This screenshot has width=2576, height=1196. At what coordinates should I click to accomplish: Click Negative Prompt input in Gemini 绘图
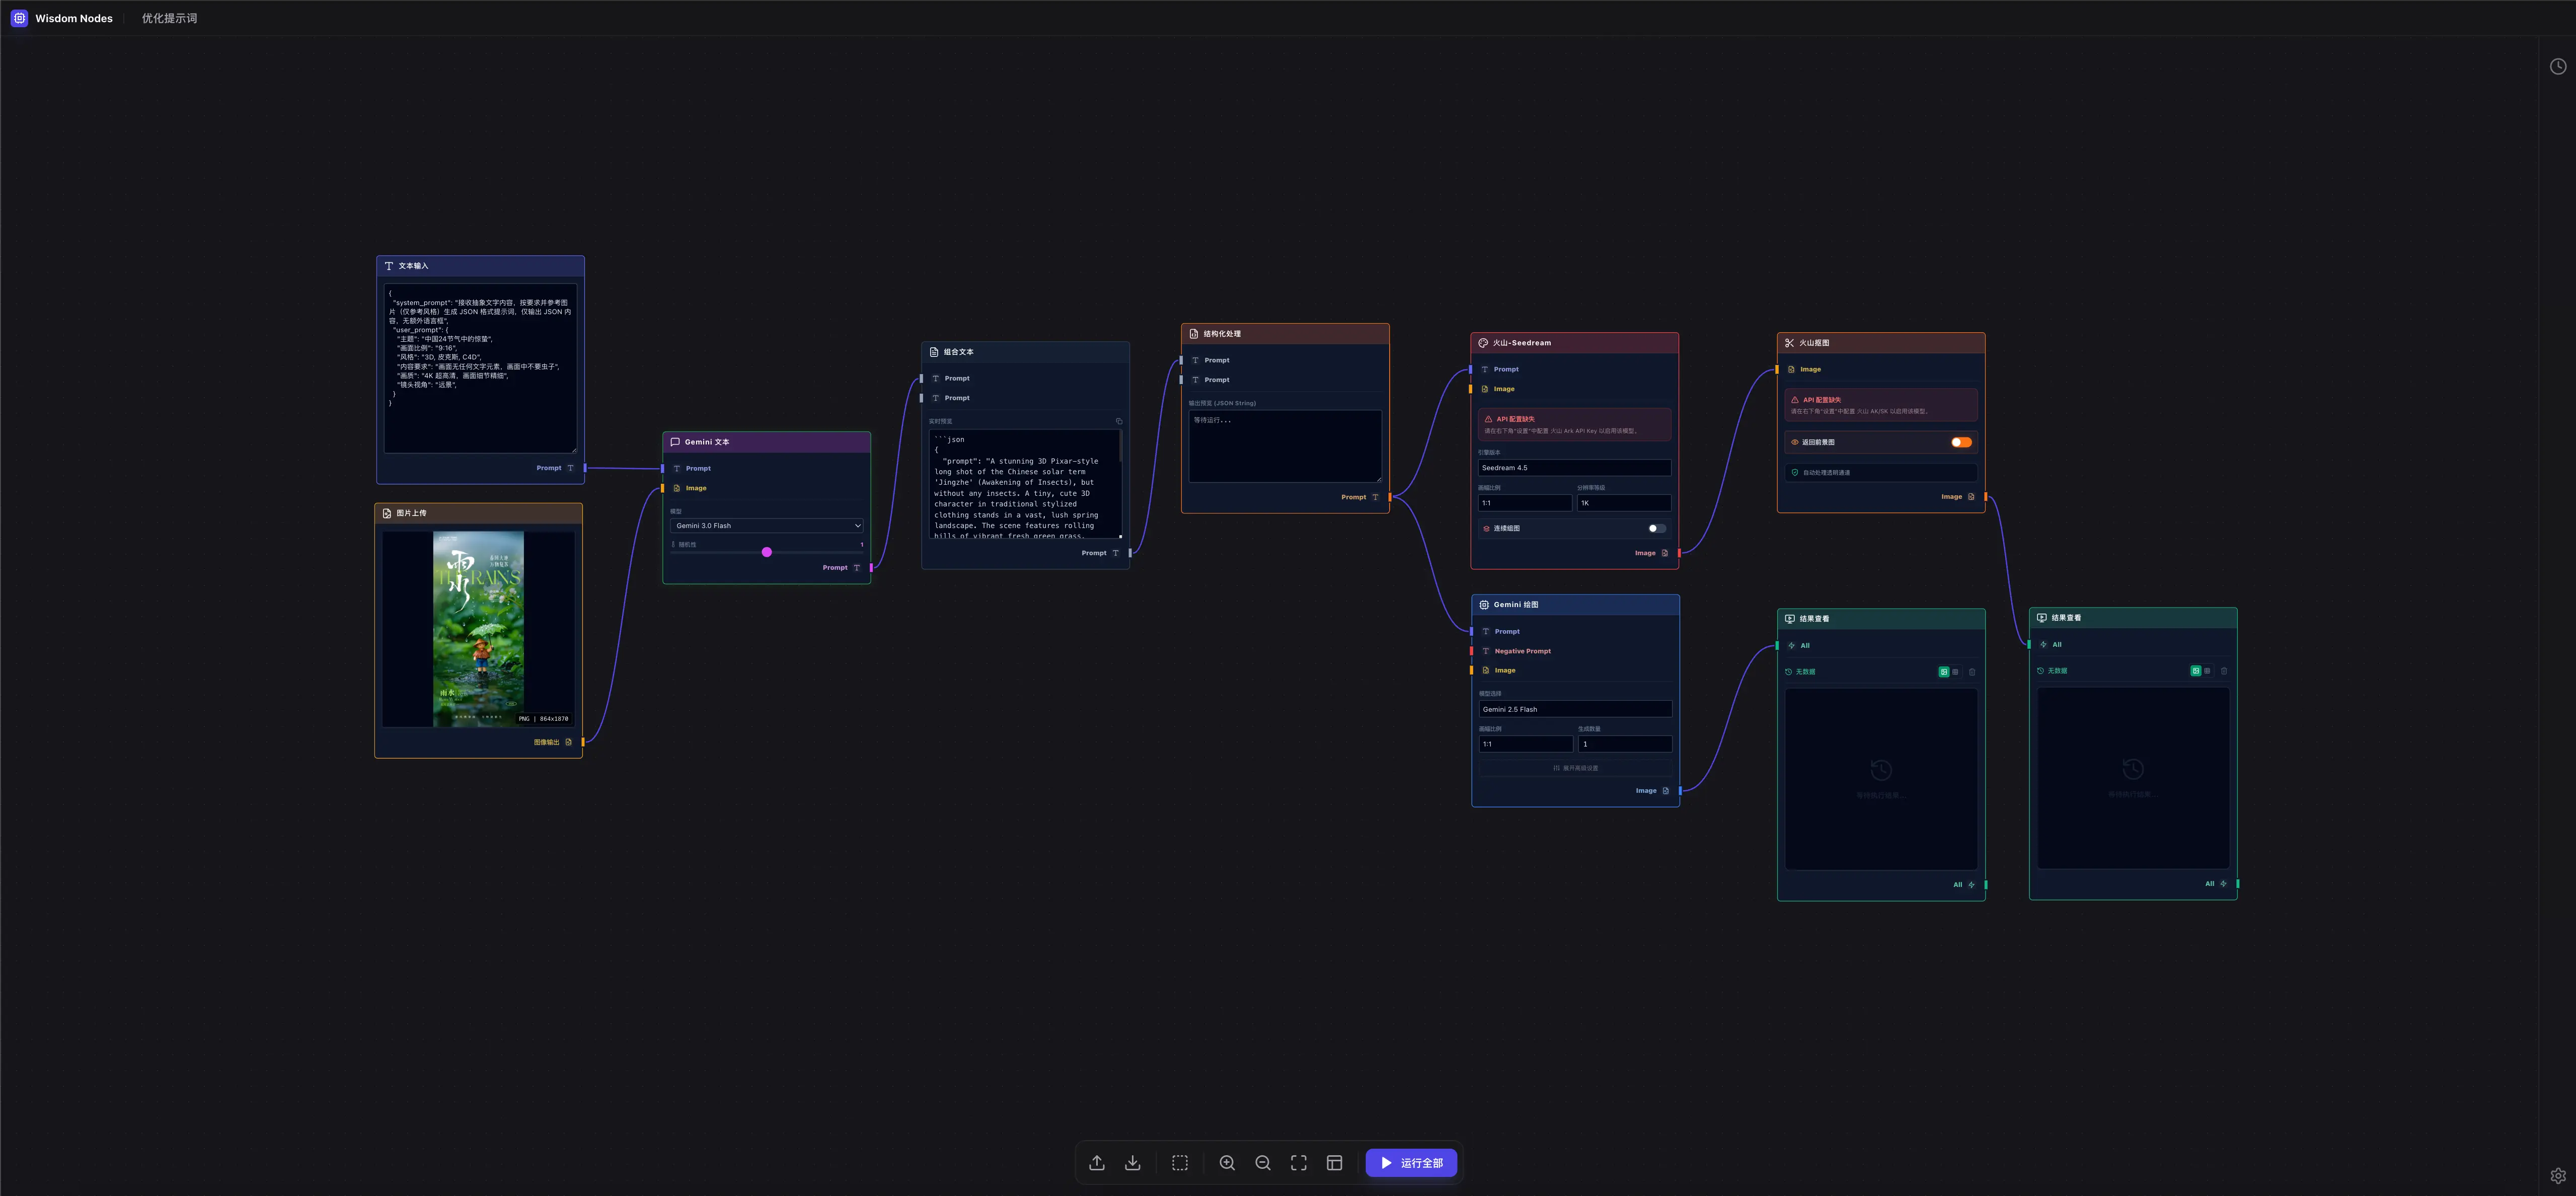tap(1523, 651)
